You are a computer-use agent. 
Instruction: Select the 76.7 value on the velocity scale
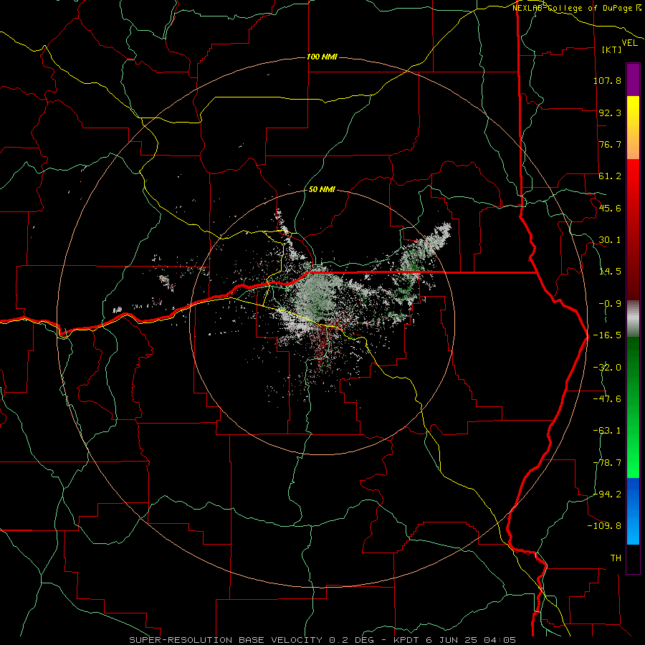pyautogui.click(x=610, y=144)
